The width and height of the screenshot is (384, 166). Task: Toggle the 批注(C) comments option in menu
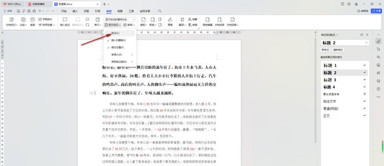point(120,33)
